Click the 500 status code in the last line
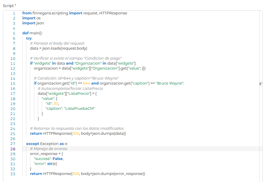Screen dimensions: 263x182 [76, 174]
